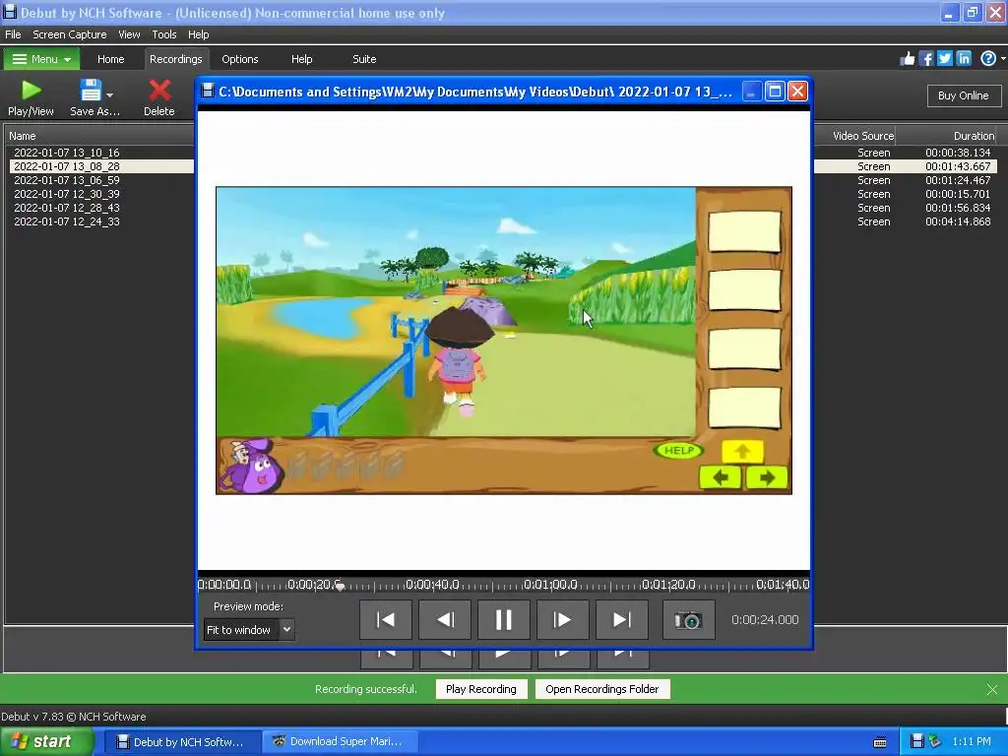Select recording 2022-01-07 13_08_28
1008x756 pixels.
[x=67, y=166]
